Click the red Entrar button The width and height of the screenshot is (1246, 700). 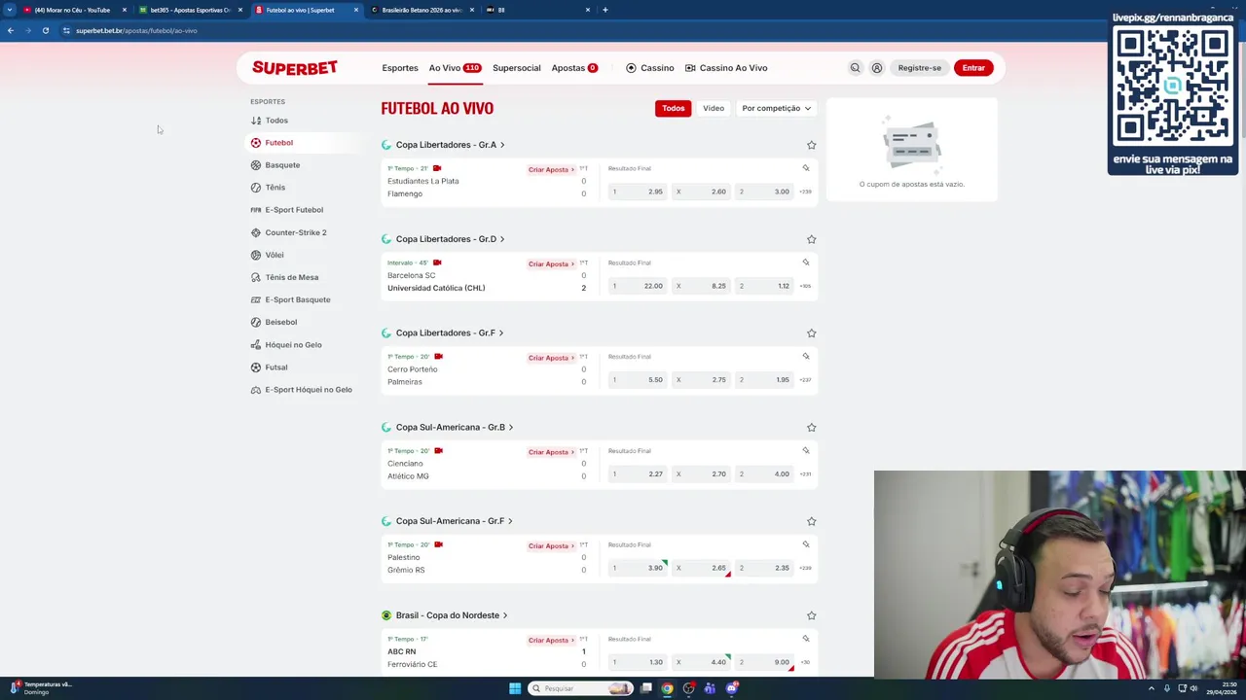(x=973, y=68)
